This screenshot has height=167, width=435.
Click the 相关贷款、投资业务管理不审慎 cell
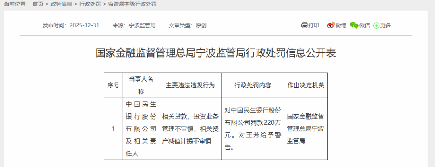click(190, 129)
